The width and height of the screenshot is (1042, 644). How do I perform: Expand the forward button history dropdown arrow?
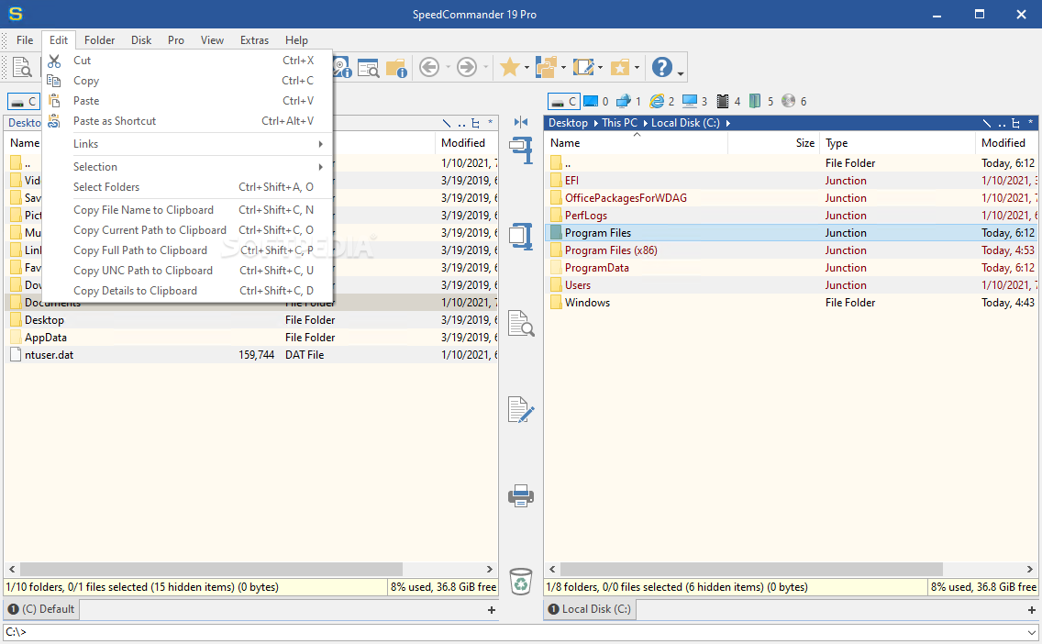point(486,67)
